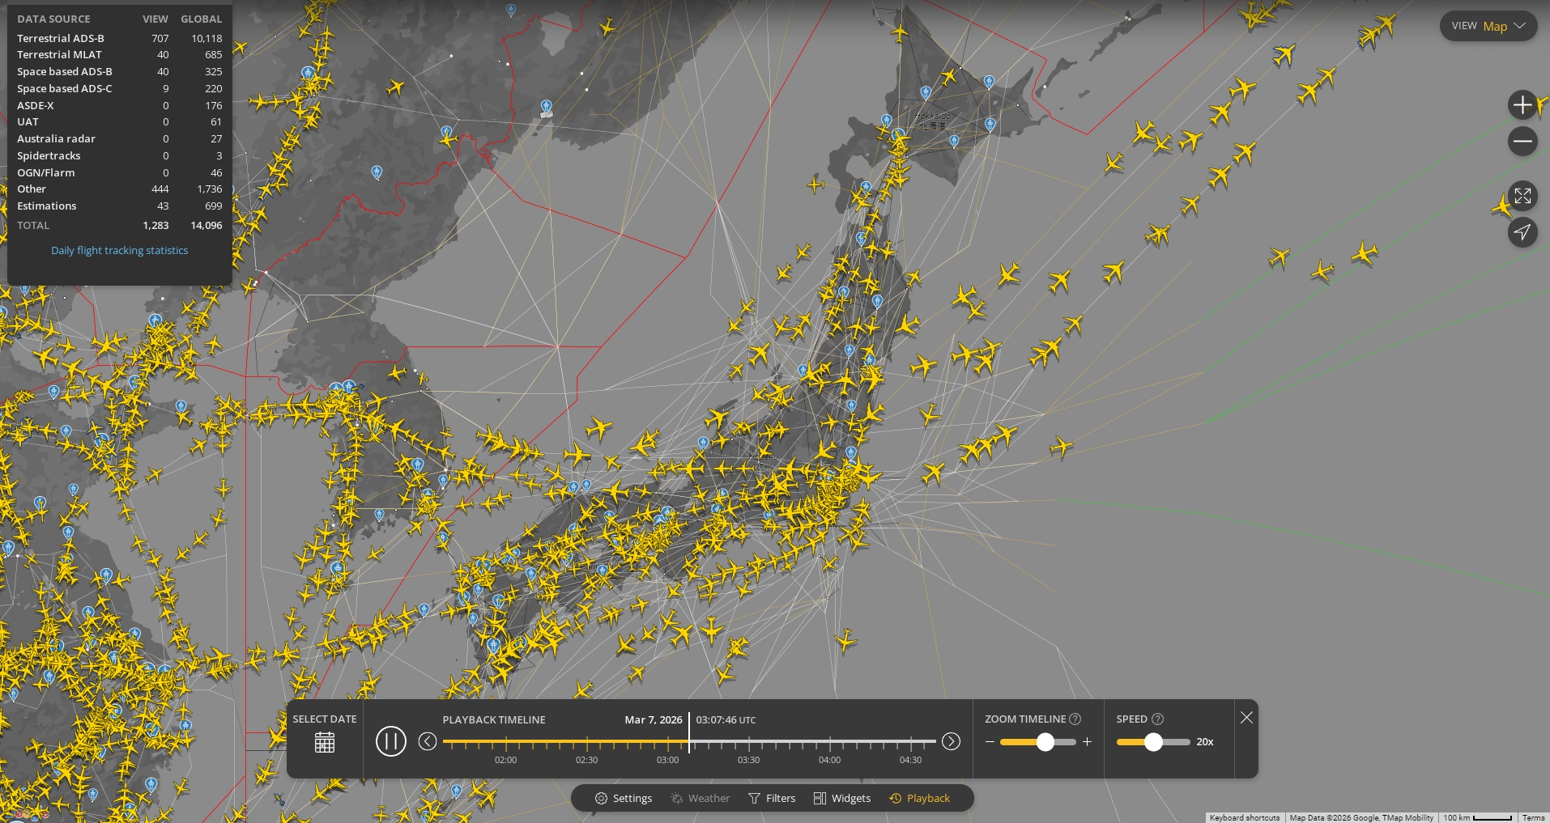
Task: Open the Settings menu
Action: tap(624, 799)
